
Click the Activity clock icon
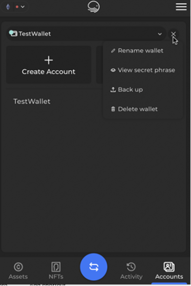[131, 267]
